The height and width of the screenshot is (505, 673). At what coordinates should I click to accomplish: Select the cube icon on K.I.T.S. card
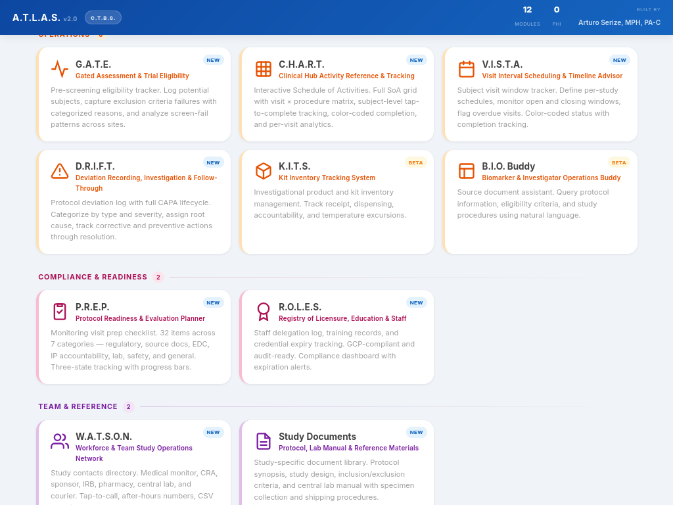264,171
